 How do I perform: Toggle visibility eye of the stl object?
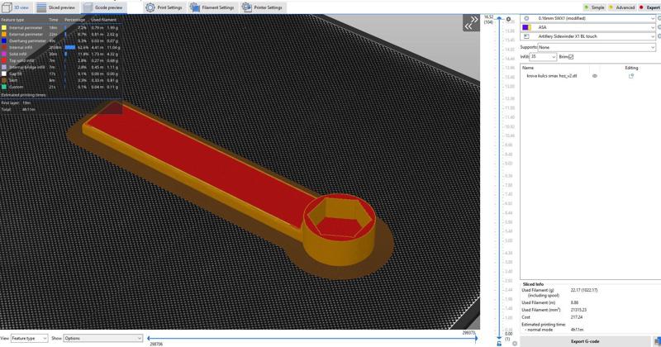[594, 76]
